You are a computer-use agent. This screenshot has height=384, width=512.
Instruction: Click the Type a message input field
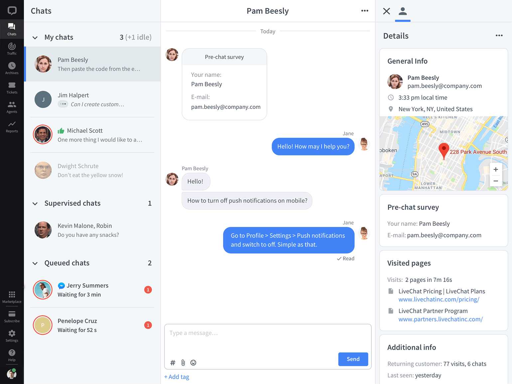(x=268, y=332)
